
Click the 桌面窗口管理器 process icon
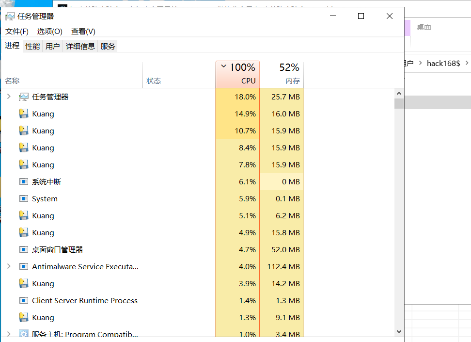tap(24, 250)
